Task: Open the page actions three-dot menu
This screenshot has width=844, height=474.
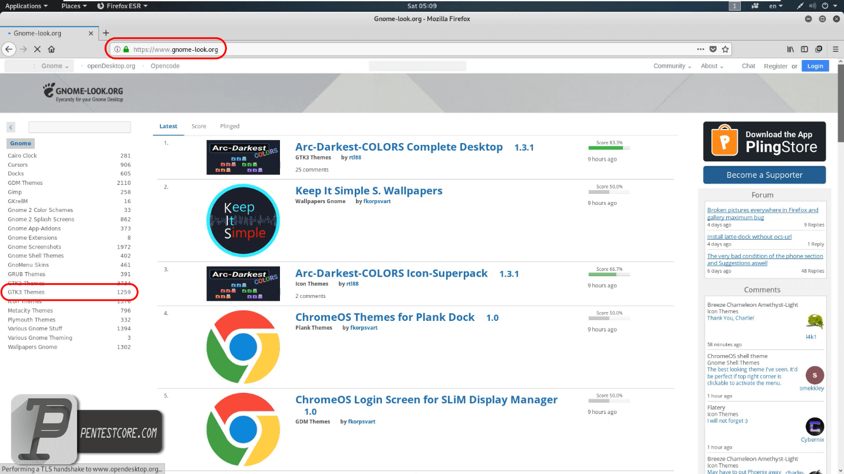Action: click(700, 49)
